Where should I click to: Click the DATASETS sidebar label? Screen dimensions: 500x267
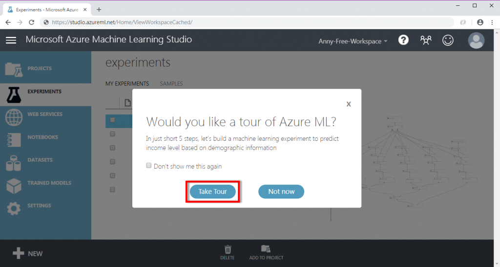pyautogui.click(x=40, y=160)
